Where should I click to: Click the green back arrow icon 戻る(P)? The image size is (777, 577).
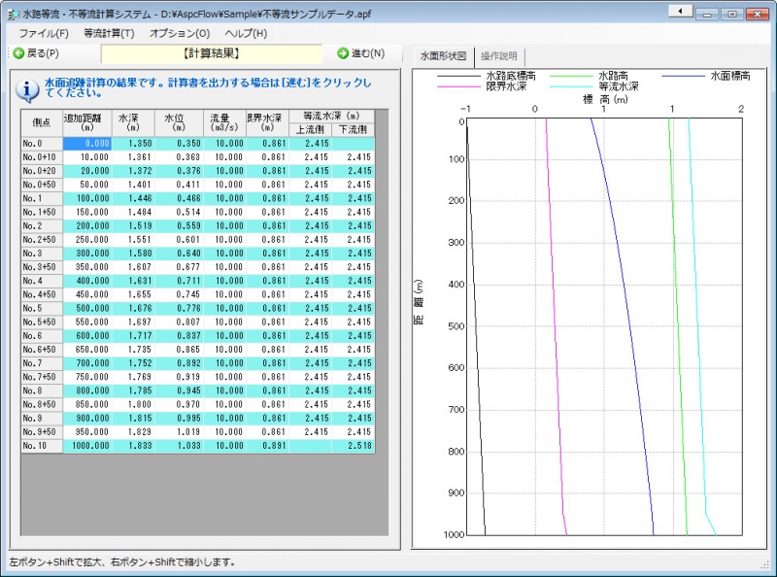[18, 53]
